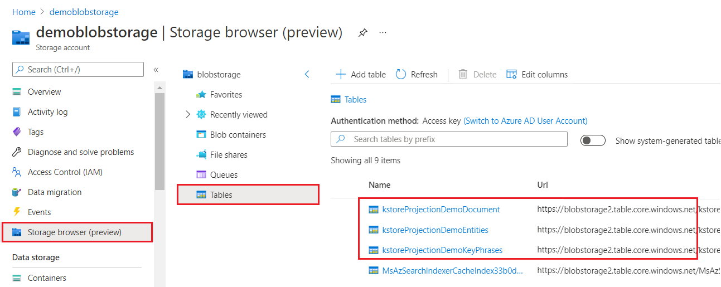Expand the Recently viewed tree node
The width and height of the screenshot is (721, 287).
click(188, 115)
